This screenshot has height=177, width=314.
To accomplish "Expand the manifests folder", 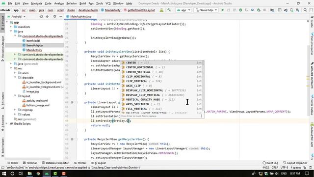I will click(11, 27).
